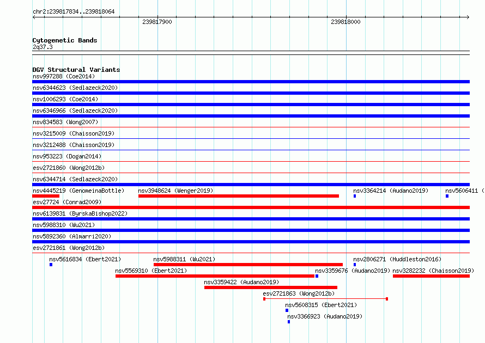This screenshot has width=485, height=343.
Task: Click the blue marker under nsv5606411
Action: click(447, 196)
